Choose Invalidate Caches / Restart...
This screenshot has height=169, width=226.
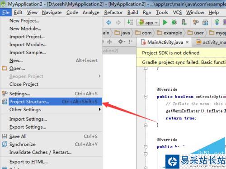pos(51,152)
